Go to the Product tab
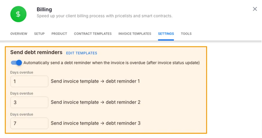This screenshot has height=138, width=262. pyautogui.click(x=59, y=34)
